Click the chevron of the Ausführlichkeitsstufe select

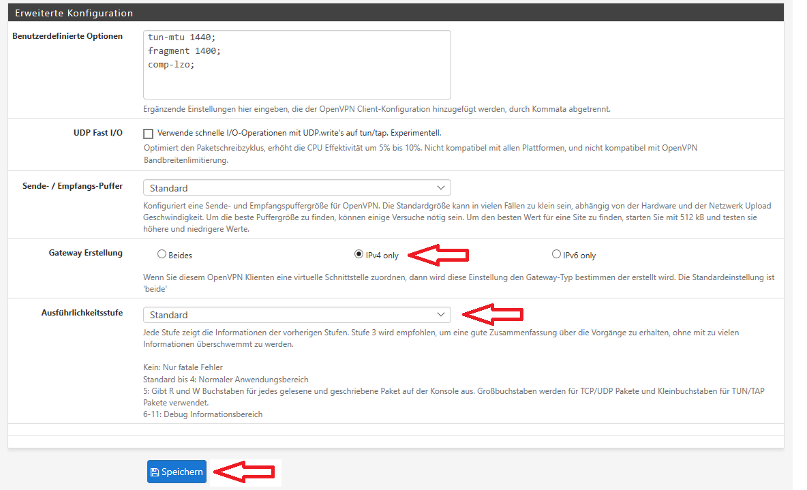441,315
